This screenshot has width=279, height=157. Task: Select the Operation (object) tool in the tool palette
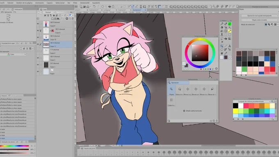(x=222, y=46)
